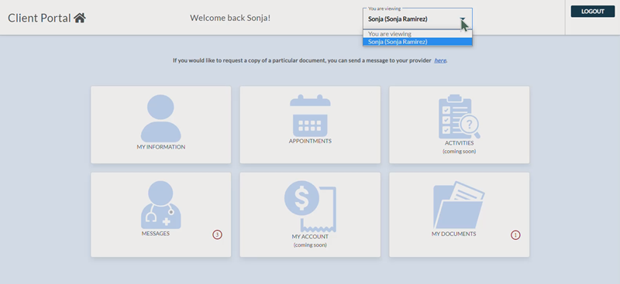Select the You are viewing placeholder option
This screenshot has width=620, height=284.
tap(418, 34)
